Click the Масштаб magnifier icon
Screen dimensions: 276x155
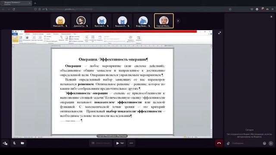tap(61, 38)
